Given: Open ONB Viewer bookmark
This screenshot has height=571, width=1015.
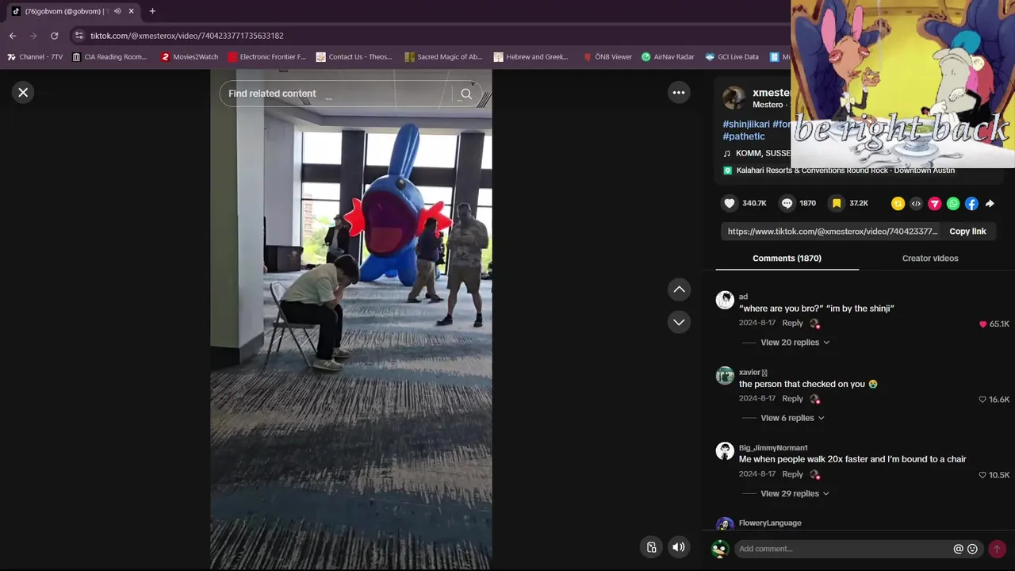Looking at the screenshot, I should point(607,57).
